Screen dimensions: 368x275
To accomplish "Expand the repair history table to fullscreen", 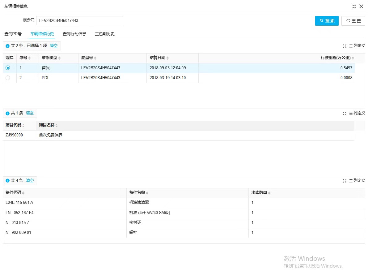I will pos(345,46).
